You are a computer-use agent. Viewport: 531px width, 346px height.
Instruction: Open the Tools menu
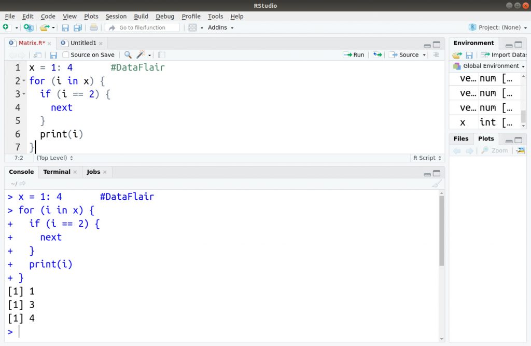[x=215, y=16]
